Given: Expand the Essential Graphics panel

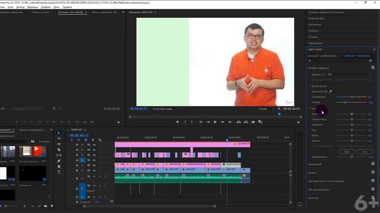Looking at the screenshot, I should (326, 12).
